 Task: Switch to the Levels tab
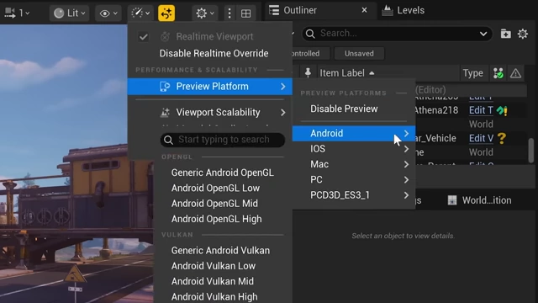coord(403,10)
